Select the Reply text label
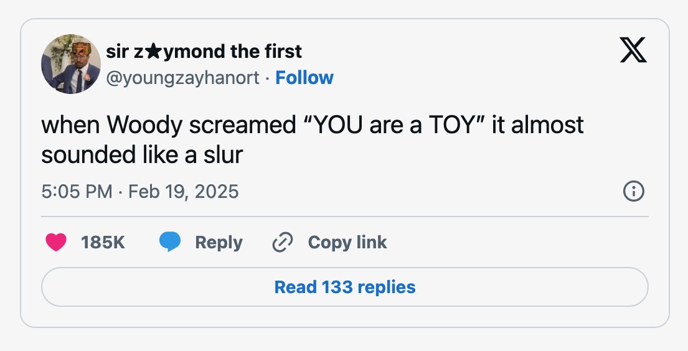 point(219,243)
